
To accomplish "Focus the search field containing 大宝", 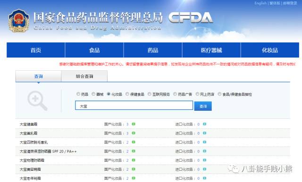I will pyautogui.click(x=134, y=106).
